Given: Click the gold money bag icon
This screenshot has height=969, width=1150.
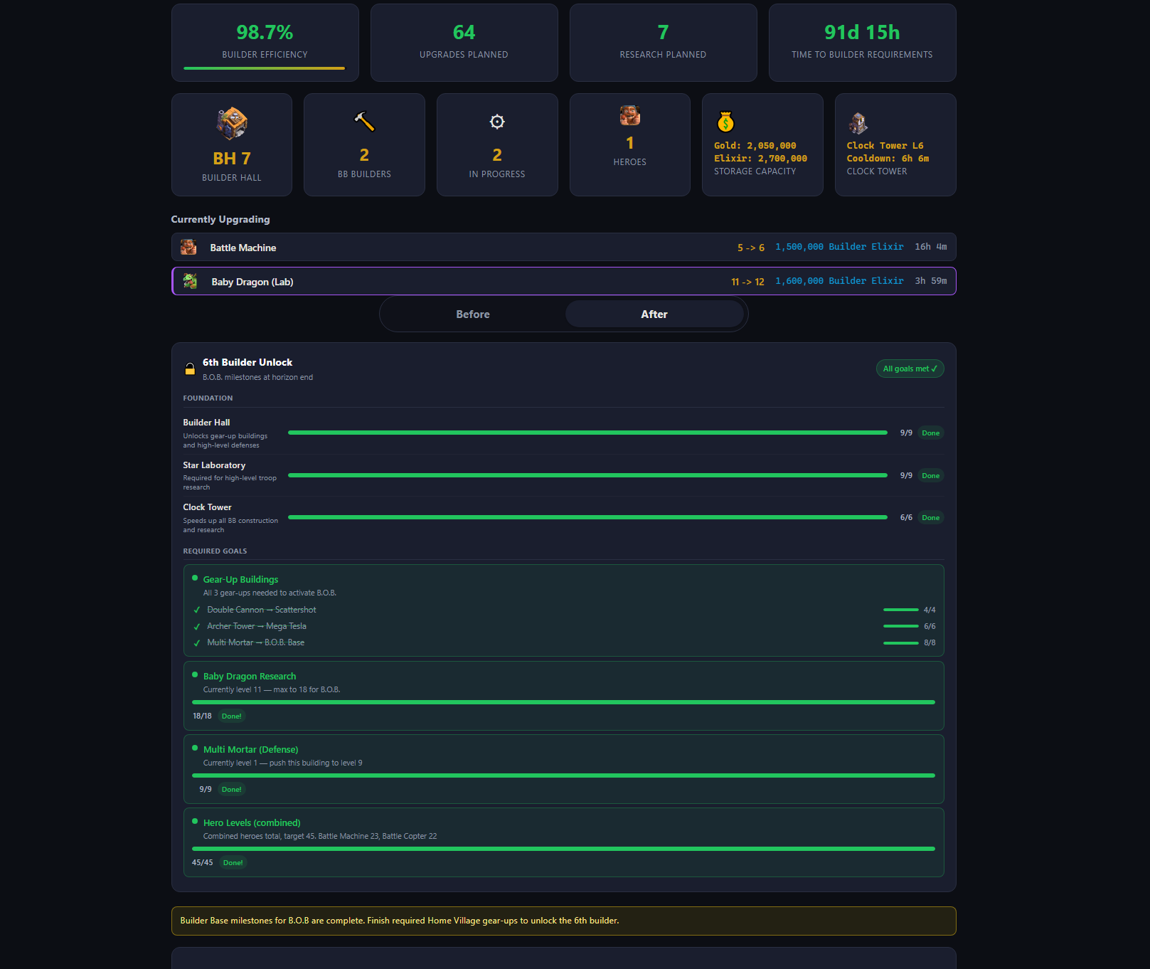Looking at the screenshot, I should coord(725,122).
